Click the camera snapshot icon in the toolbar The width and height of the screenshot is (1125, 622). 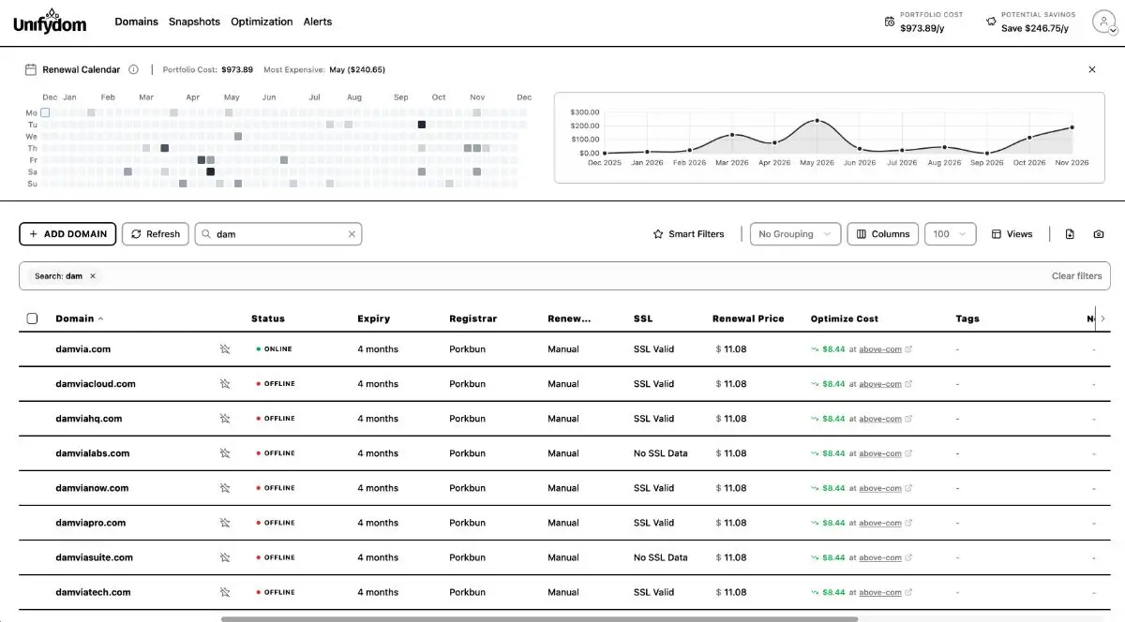(1099, 233)
